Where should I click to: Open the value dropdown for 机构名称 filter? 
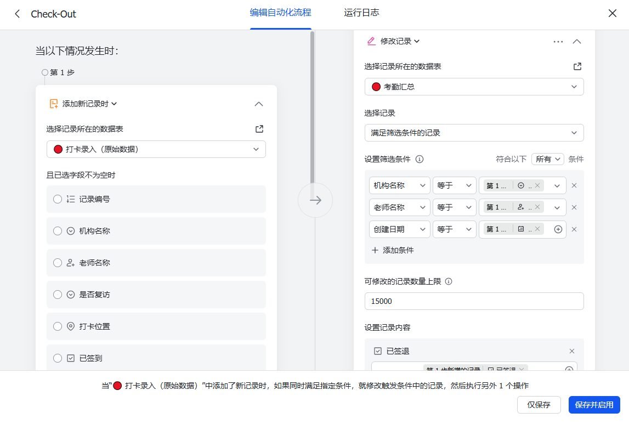pos(557,186)
